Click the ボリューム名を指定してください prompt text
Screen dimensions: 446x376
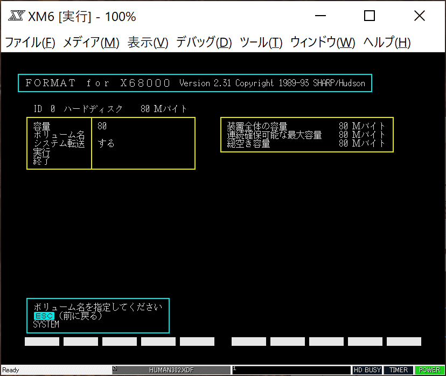[98, 307]
